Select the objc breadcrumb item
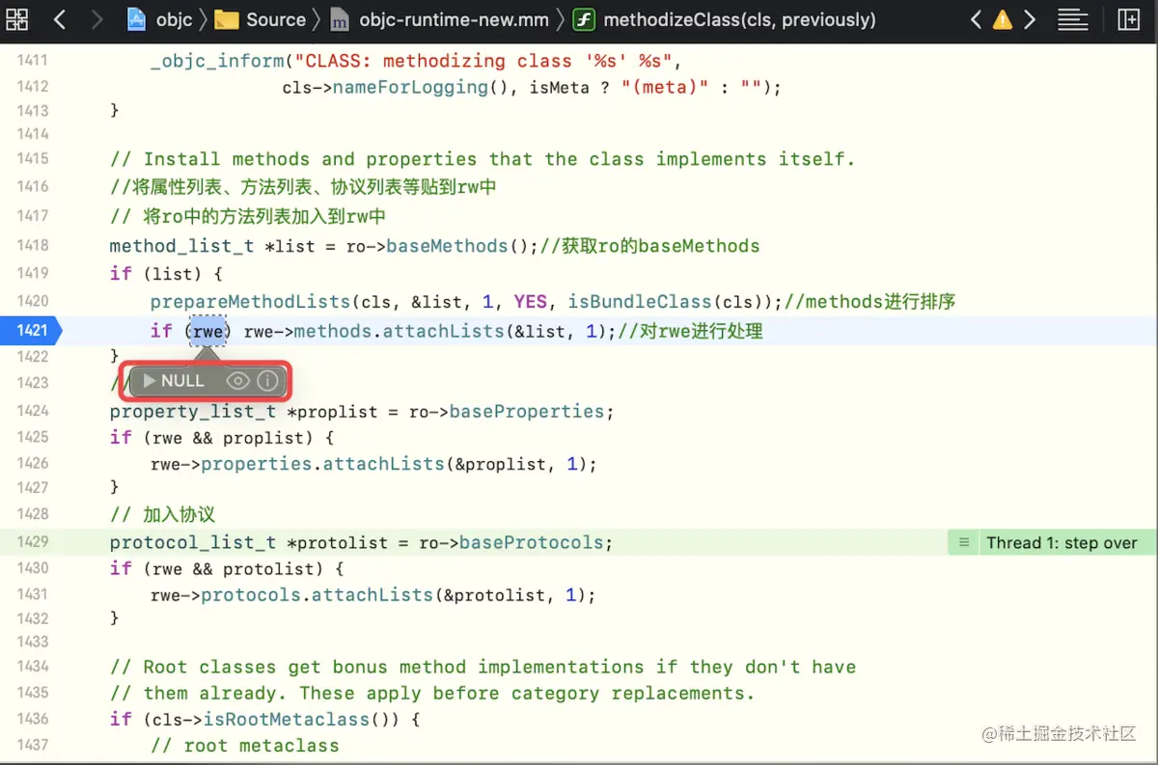The height and width of the screenshot is (765, 1158). tap(175, 19)
